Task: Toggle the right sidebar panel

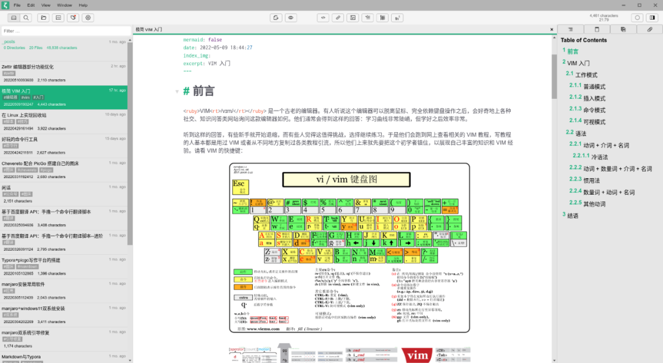Action: click(653, 18)
